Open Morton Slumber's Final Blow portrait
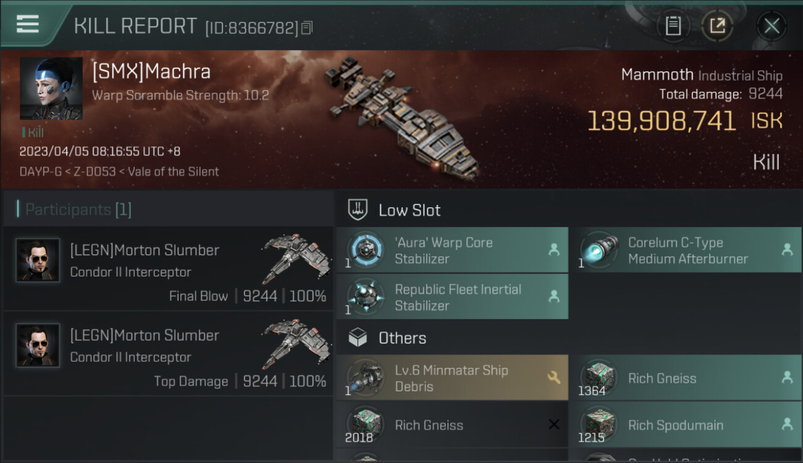 [x=38, y=261]
